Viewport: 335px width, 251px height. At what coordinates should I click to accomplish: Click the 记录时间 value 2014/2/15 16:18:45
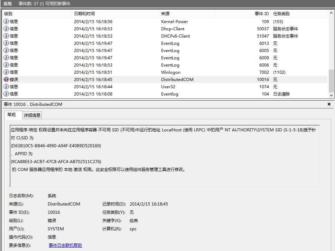(x=149, y=204)
